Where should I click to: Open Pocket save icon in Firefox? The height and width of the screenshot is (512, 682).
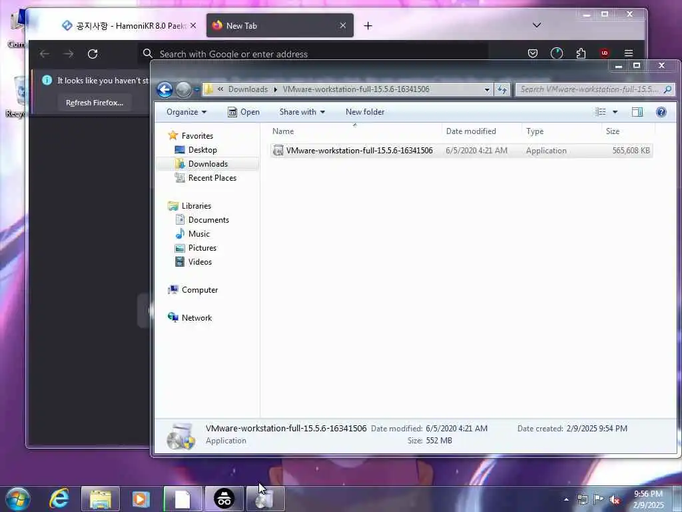point(533,53)
